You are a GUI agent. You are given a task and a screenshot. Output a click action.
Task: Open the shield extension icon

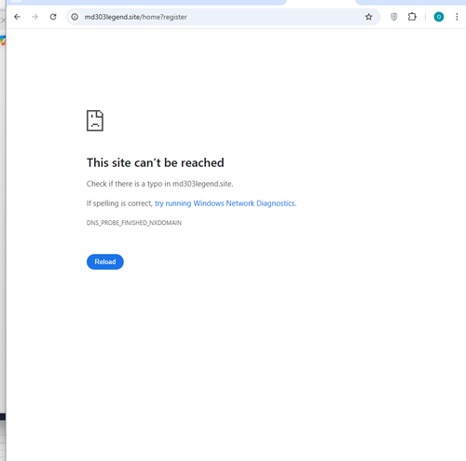point(393,17)
